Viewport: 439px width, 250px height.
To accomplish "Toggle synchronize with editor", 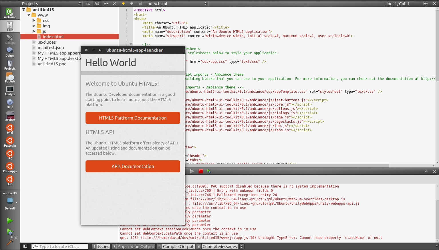I will [97, 3].
